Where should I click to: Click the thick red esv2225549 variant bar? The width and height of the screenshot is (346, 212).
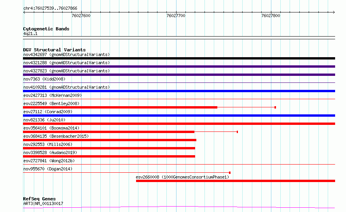click(120, 107)
